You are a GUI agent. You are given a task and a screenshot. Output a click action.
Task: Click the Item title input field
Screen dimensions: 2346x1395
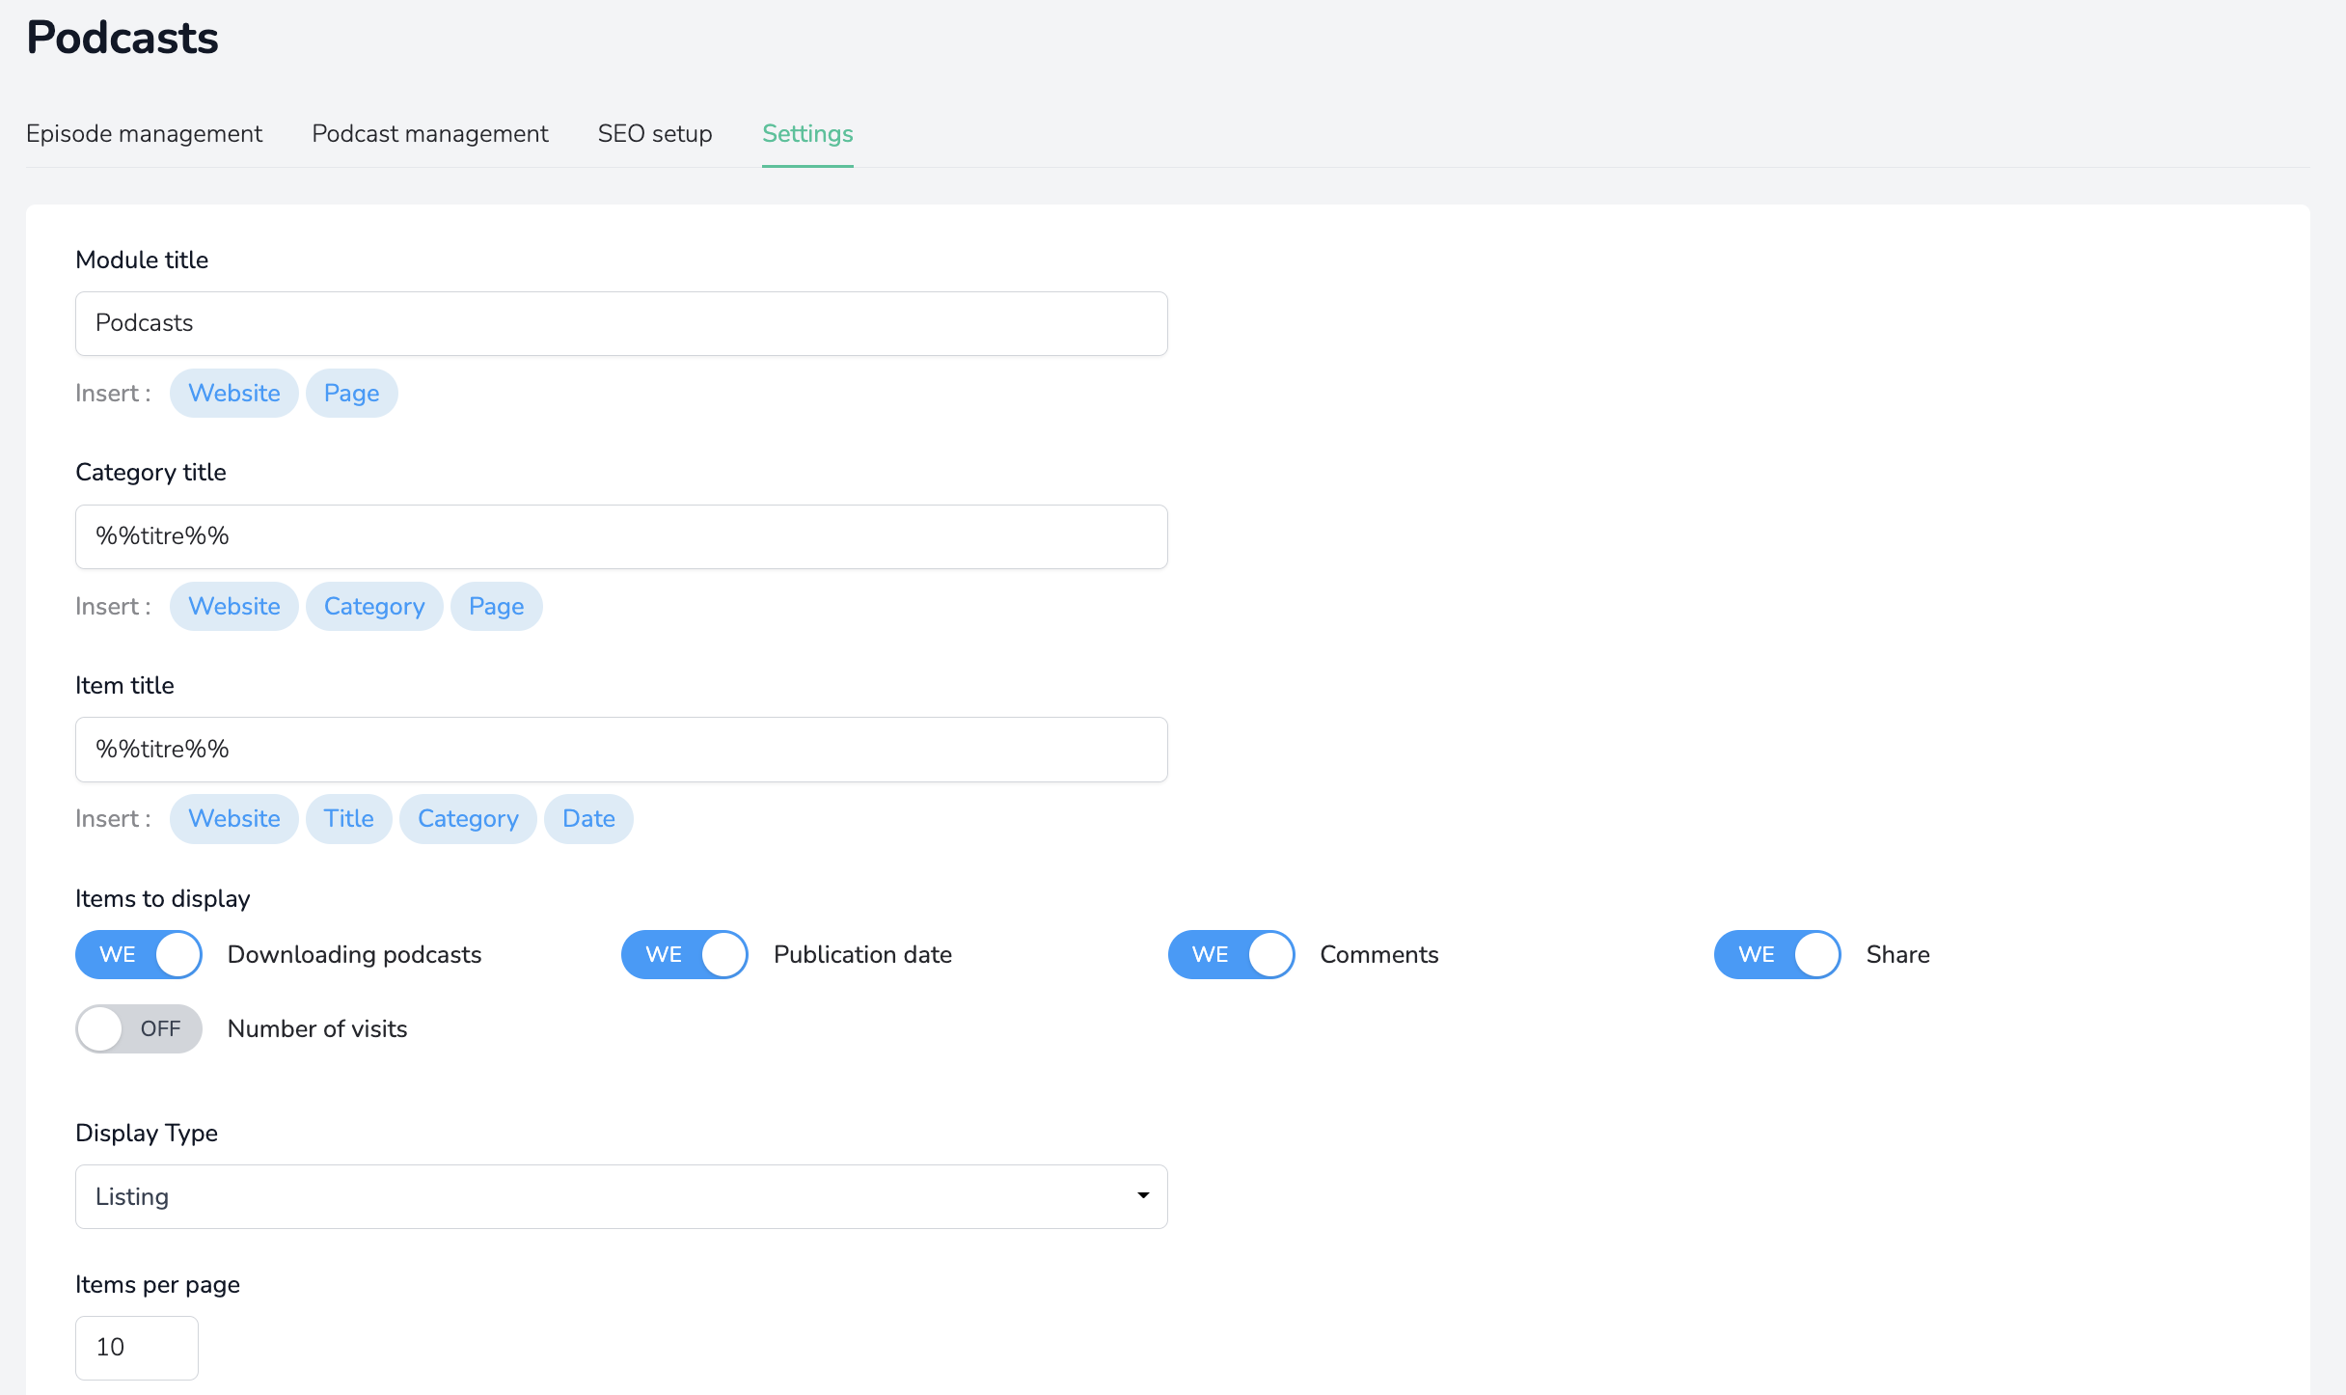pyautogui.click(x=621, y=750)
